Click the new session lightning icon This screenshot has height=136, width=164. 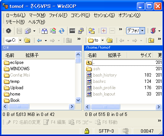(x=153, y=31)
